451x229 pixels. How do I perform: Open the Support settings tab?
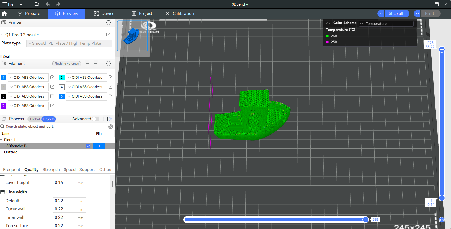point(87,170)
